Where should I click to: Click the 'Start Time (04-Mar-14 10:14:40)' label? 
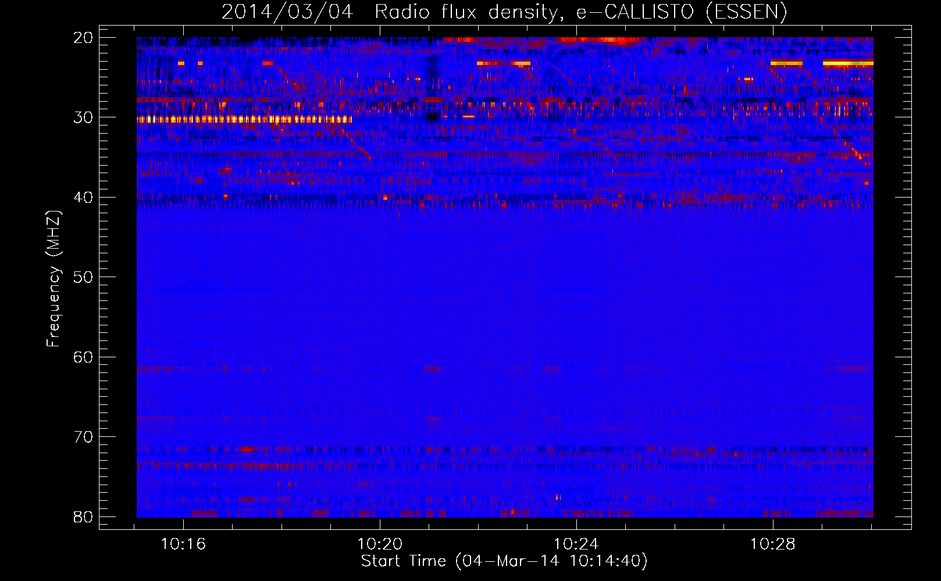tap(504, 561)
